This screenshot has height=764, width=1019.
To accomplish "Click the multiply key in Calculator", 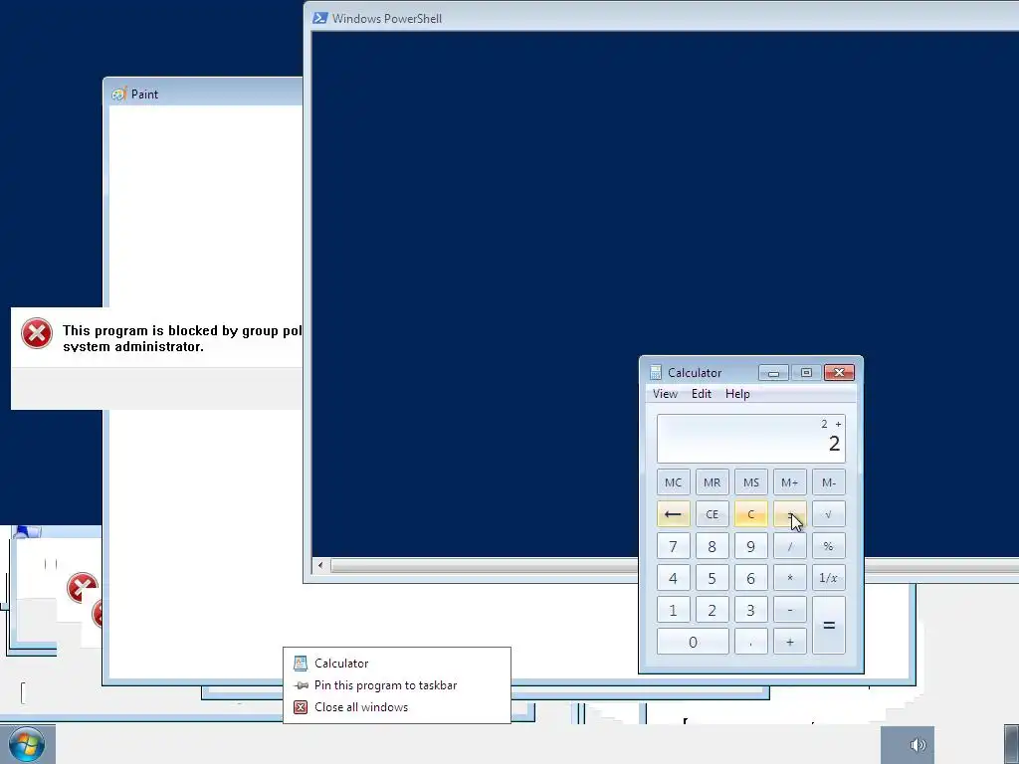I will (x=789, y=578).
